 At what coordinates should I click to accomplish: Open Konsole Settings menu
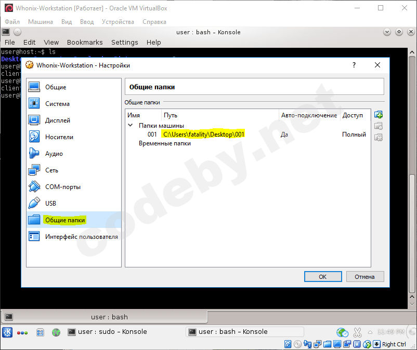125,43
